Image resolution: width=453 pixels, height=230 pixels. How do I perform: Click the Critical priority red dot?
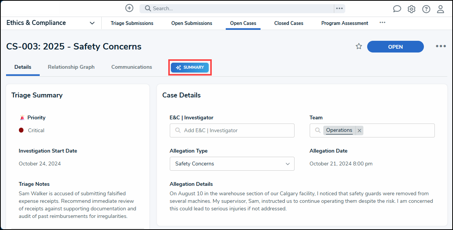(x=21, y=130)
